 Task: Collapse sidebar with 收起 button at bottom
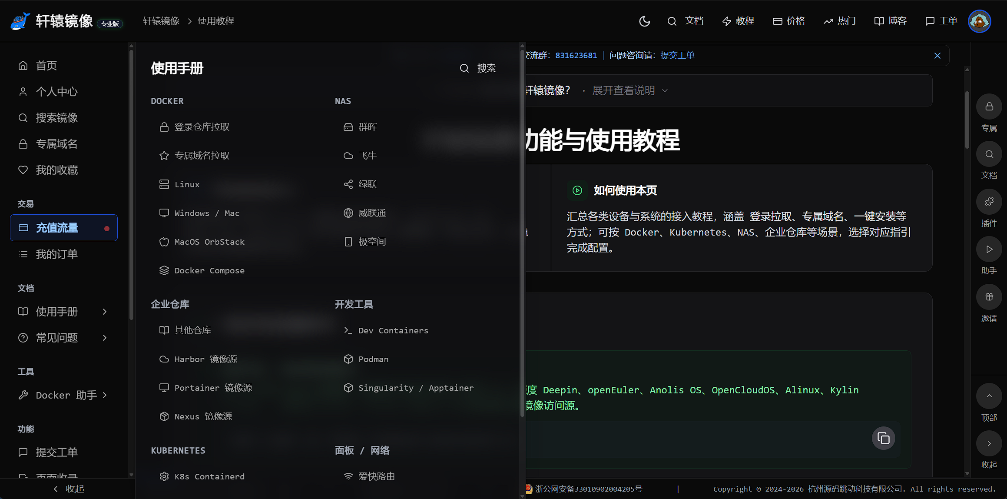tap(68, 489)
